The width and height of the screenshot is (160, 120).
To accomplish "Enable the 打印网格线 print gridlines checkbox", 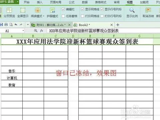I will pyautogui.click(x=82, y=16).
